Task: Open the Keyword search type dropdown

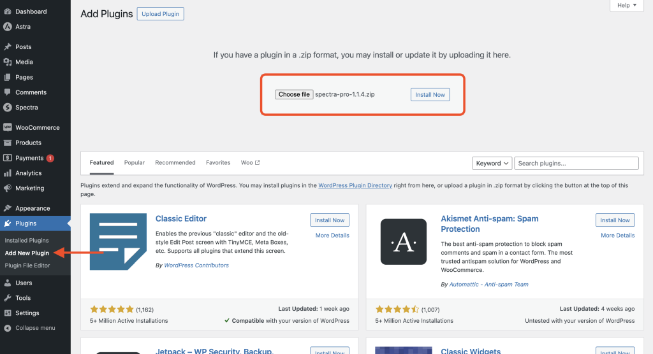Action: pyautogui.click(x=492, y=163)
